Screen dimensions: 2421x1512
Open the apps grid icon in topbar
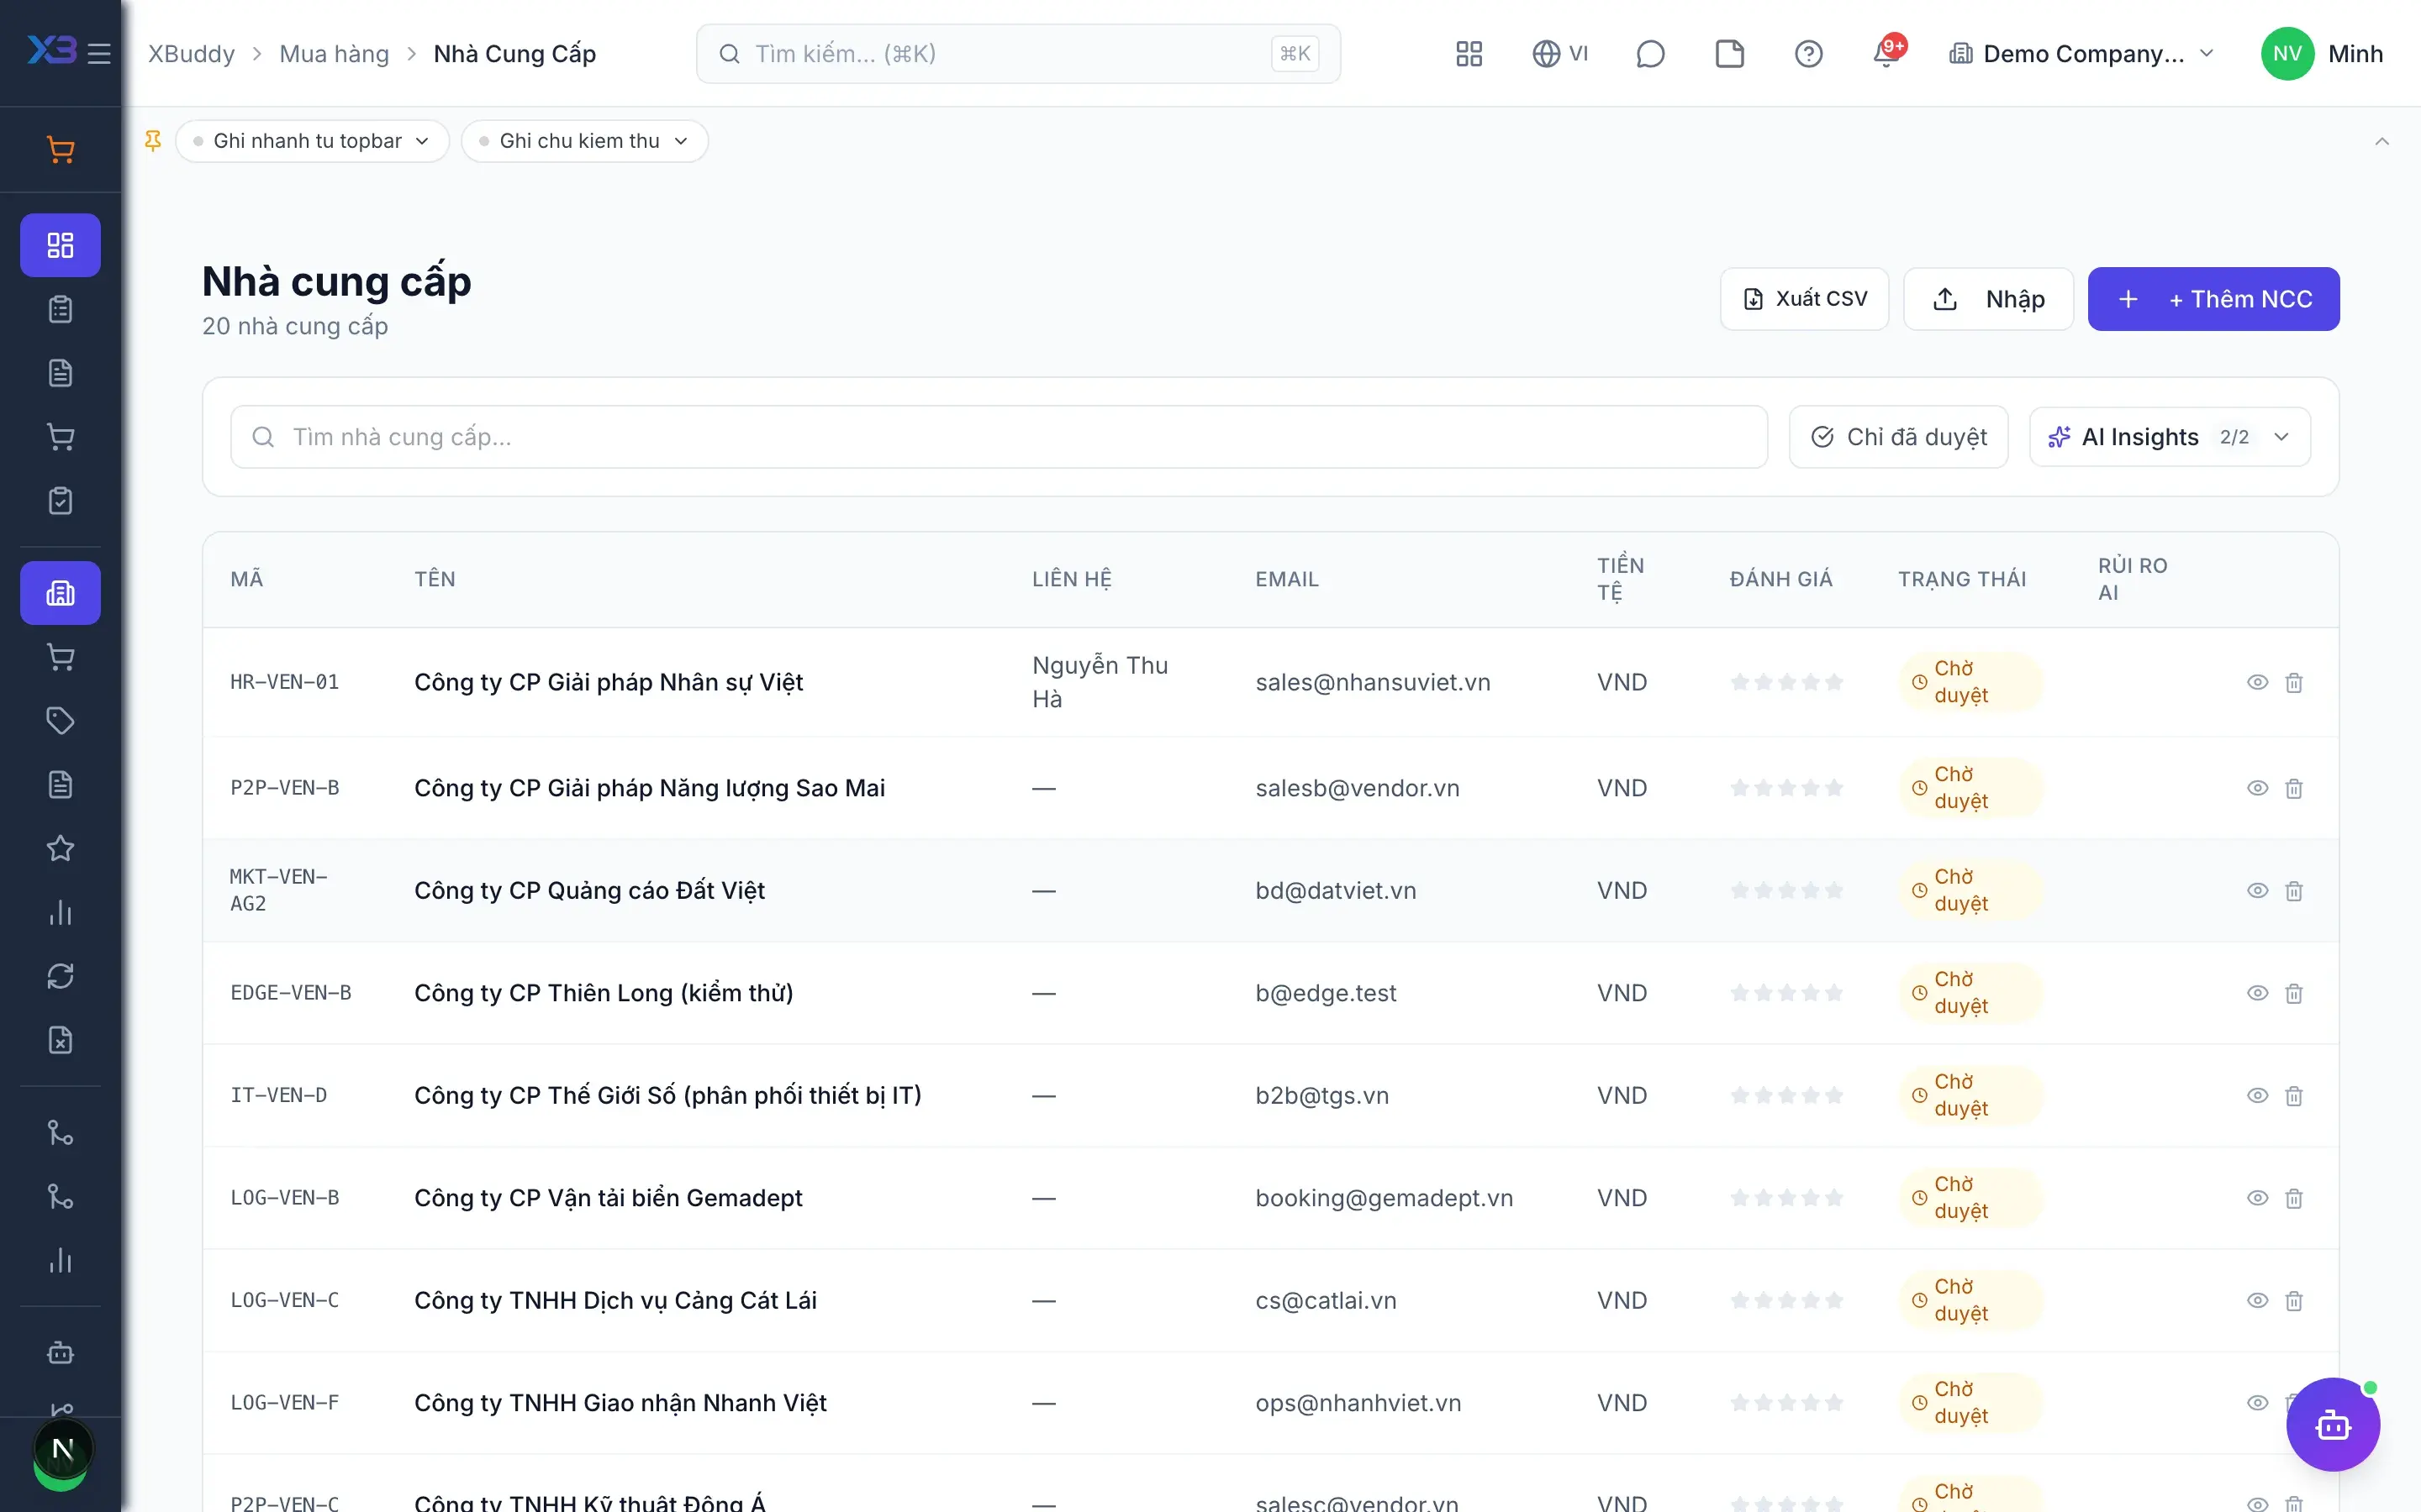pyautogui.click(x=1469, y=53)
